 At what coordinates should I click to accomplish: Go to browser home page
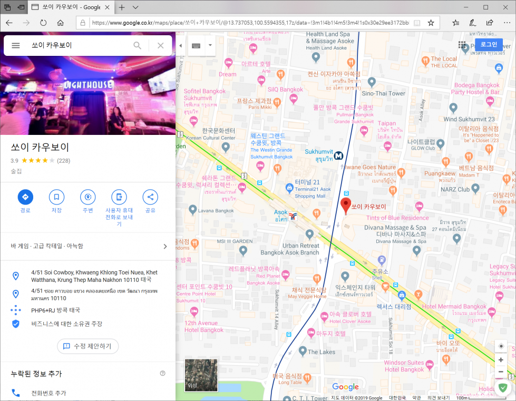click(60, 23)
